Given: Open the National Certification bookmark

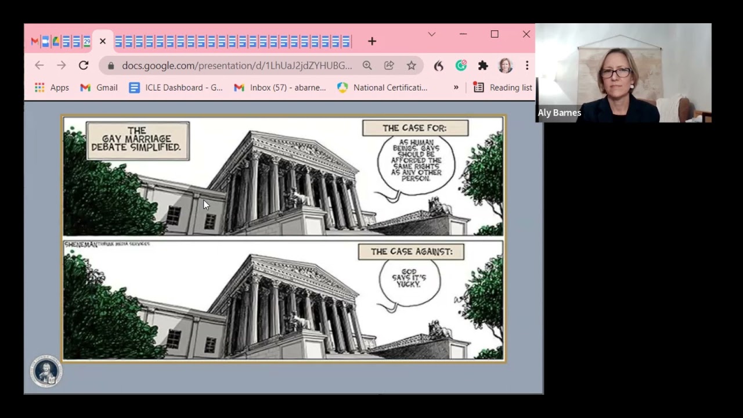Looking at the screenshot, I should [383, 88].
